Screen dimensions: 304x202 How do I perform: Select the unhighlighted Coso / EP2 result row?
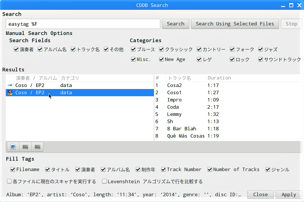[80, 85]
